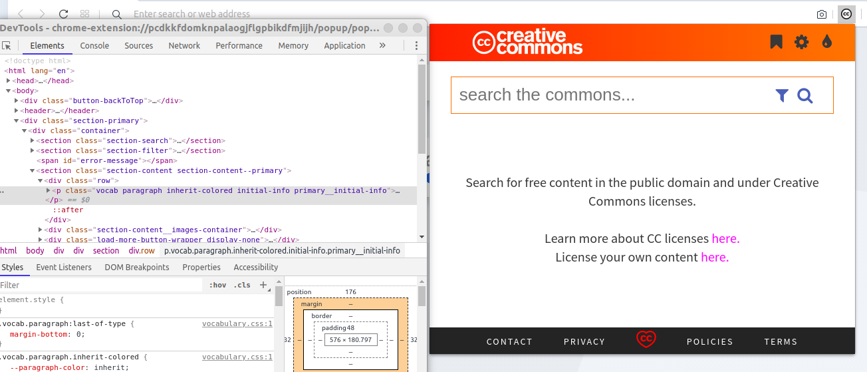Open bookmarks via the bookmark icon in the popup header
This screenshot has width=867, height=372.
tap(776, 42)
